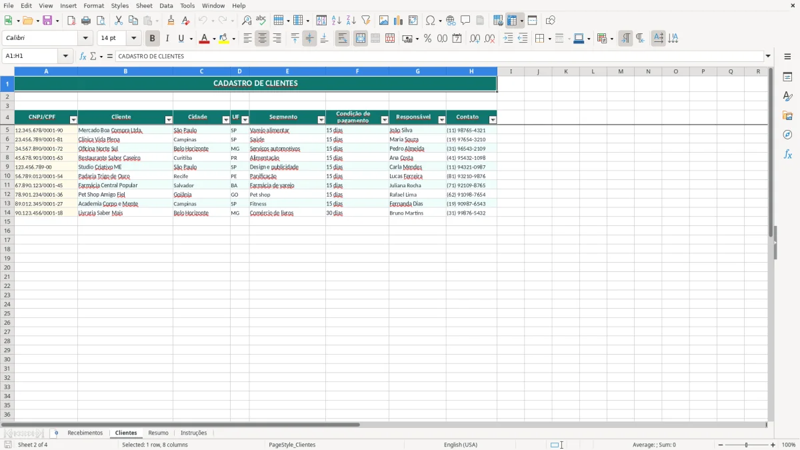The width and height of the screenshot is (800, 450).
Task: Open Find and Replace
Action: [x=247, y=21]
